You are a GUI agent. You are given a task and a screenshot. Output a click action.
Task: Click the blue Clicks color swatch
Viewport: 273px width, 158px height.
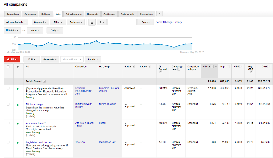(7, 30)
